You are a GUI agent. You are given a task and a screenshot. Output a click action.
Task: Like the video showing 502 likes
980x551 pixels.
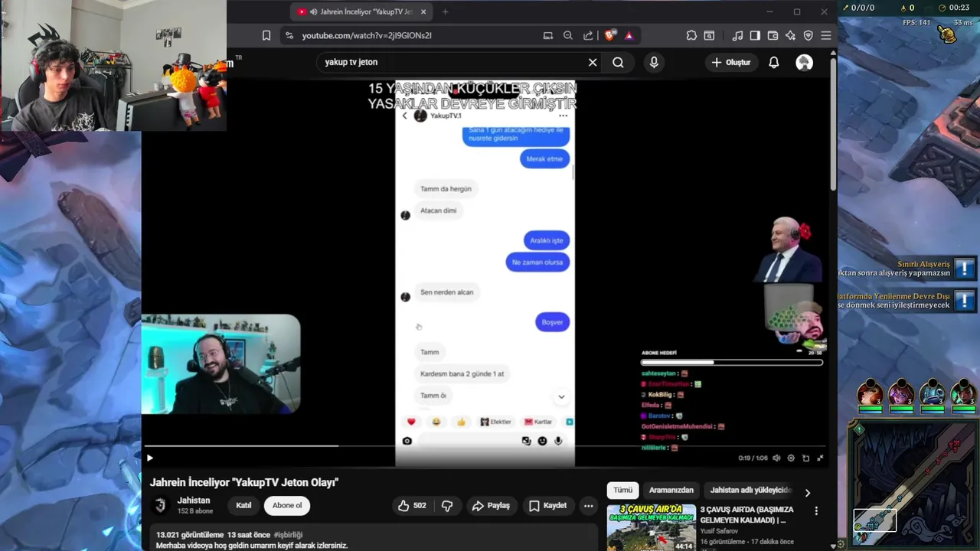click(x=412, y=505)
